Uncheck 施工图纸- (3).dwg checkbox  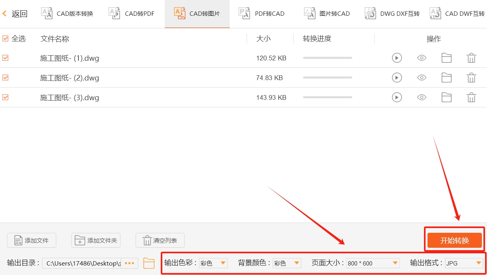pos(5,97)
